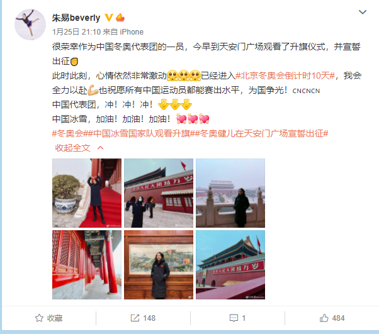Open comments via speech bubble icon
379x334 pixels.
(x=234, y=318)
